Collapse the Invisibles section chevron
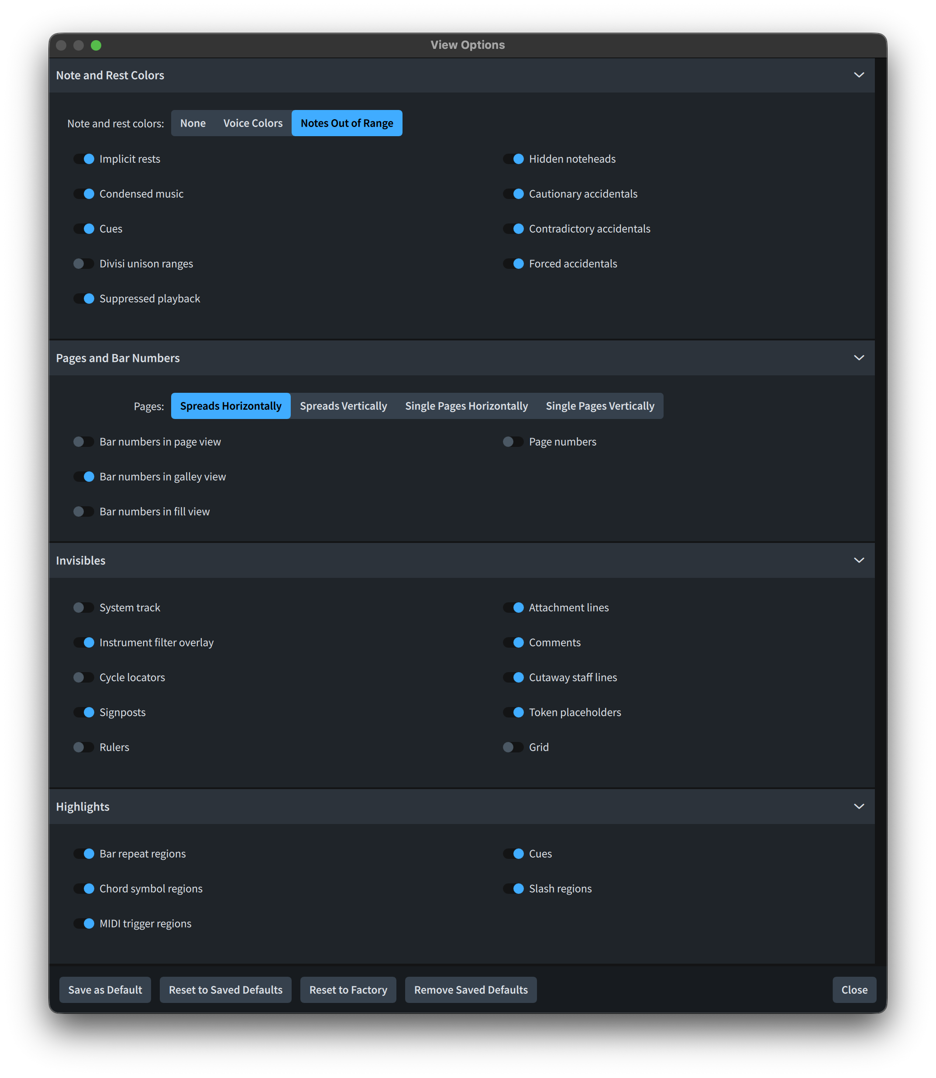The height and width of the screenshot is (1078, 936). click(x=858, y=560)
